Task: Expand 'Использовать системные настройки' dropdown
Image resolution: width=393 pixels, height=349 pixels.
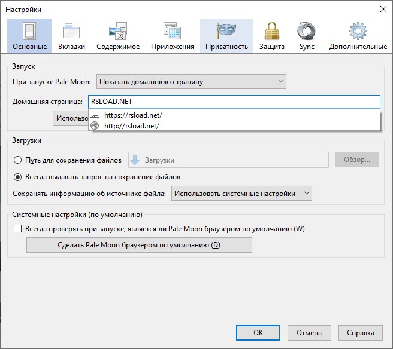Action: tap(241, 193)
